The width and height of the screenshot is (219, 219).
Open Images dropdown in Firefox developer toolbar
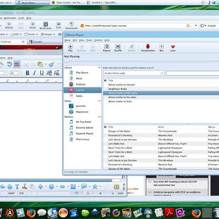[48, 34]
